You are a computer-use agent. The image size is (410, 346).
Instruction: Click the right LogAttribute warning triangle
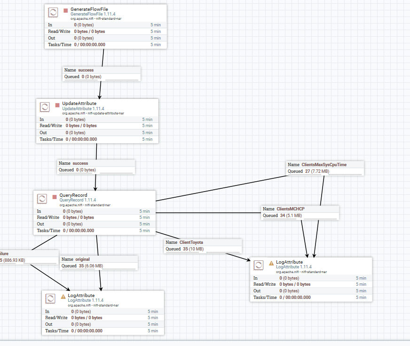271,263
